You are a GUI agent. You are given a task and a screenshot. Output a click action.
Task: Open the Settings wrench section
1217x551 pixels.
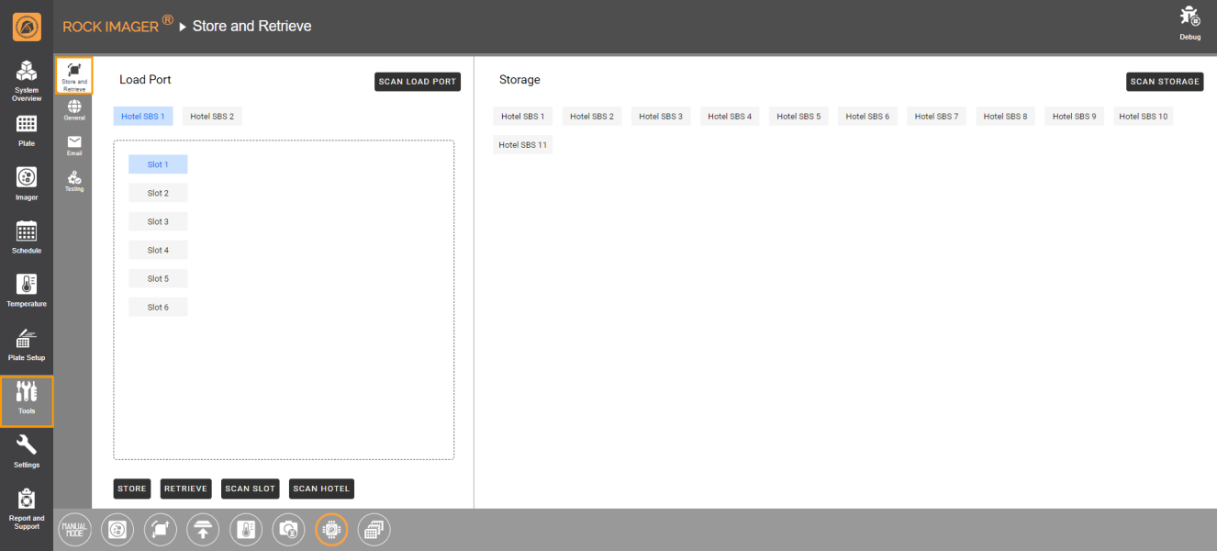pyautogui.click(x=27, y=450)
